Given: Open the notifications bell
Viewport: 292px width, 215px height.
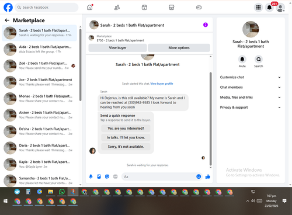Looking at the screenshot, I should coord(269,8).
